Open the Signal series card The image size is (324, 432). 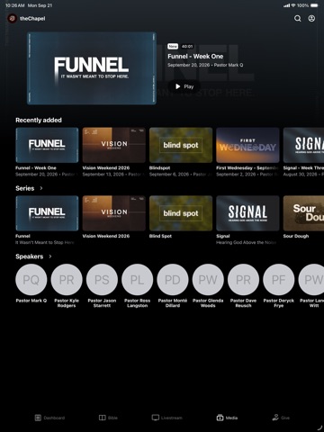pyautogui.click(x=247, y=213)
